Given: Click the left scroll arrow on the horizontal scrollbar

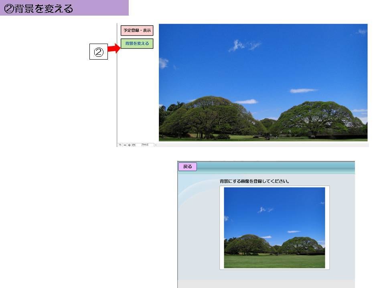Looking at the screenshot, I should (156, 145).
